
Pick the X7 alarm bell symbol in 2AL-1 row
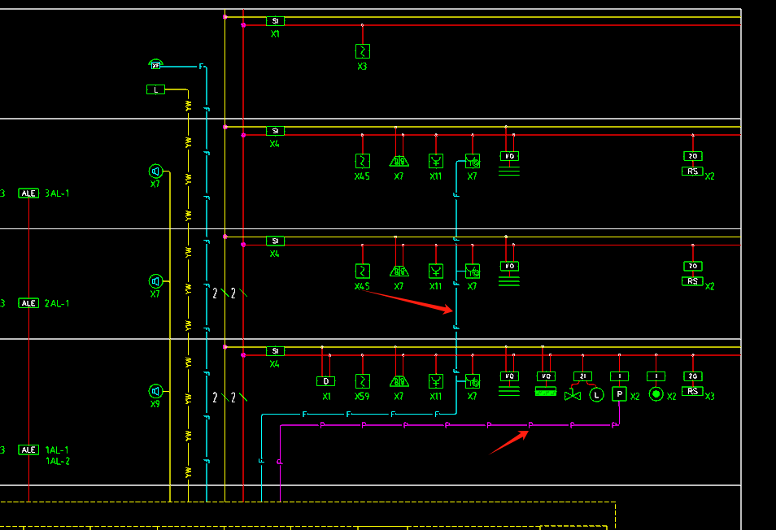click(399, 271)
